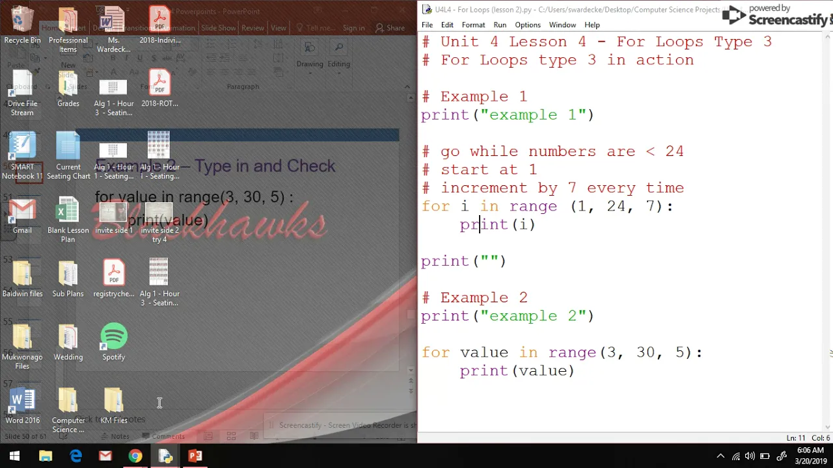The height and width of the screenshot is (468, 833).
Task: Click the print("") code line
Action: point(463,261)
